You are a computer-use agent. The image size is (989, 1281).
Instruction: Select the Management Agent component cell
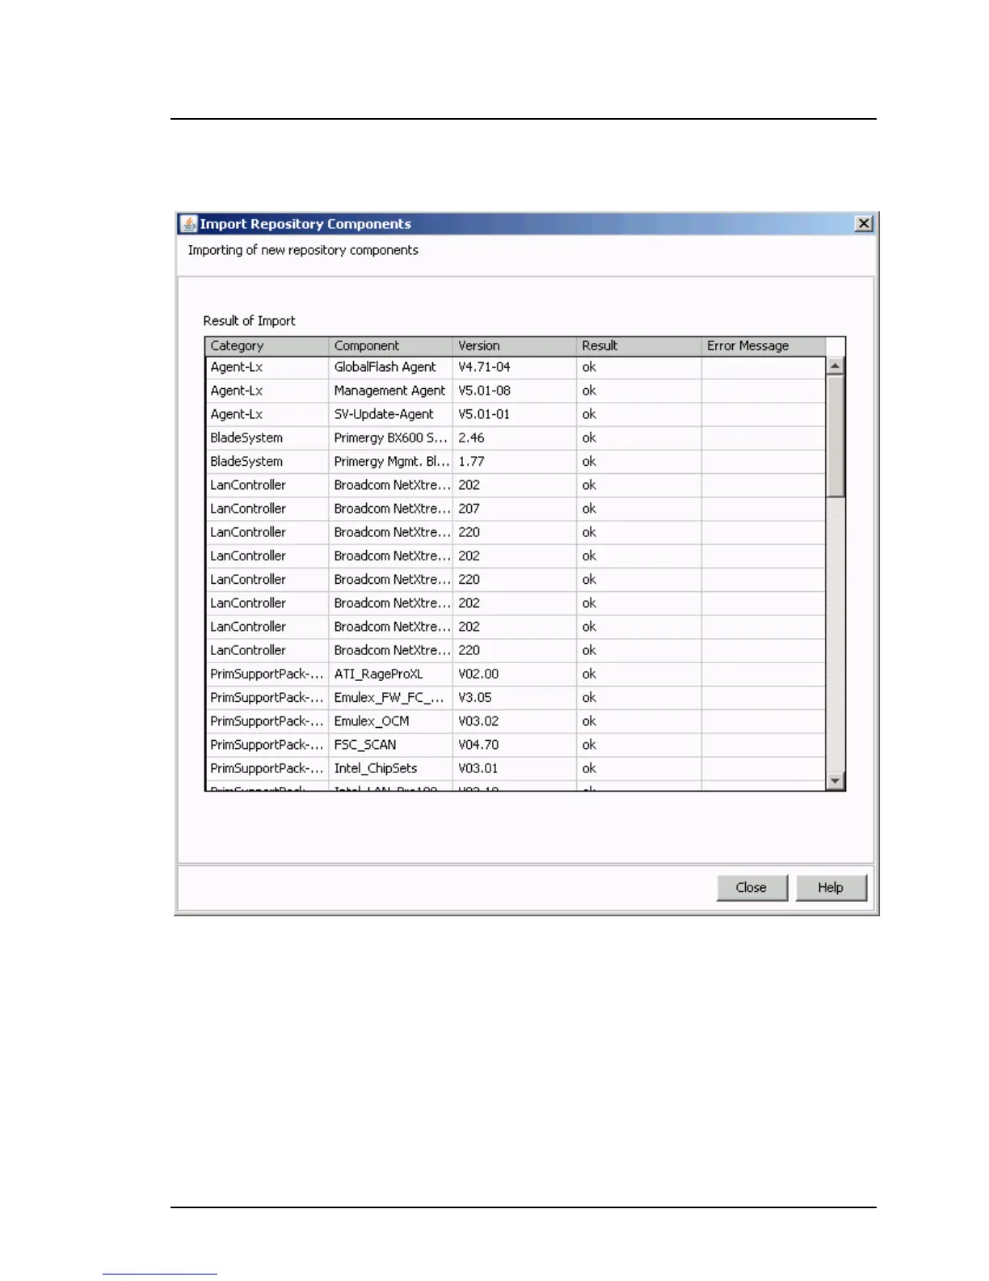[390, 391]
